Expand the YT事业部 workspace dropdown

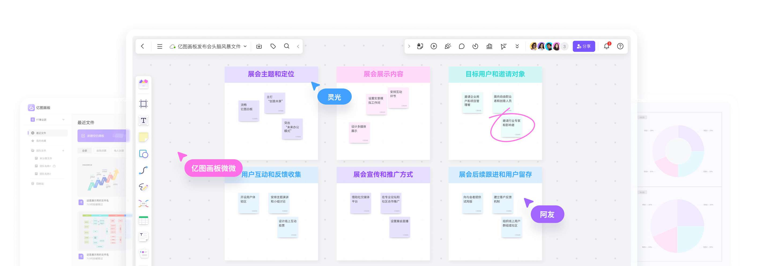point(63,119)
